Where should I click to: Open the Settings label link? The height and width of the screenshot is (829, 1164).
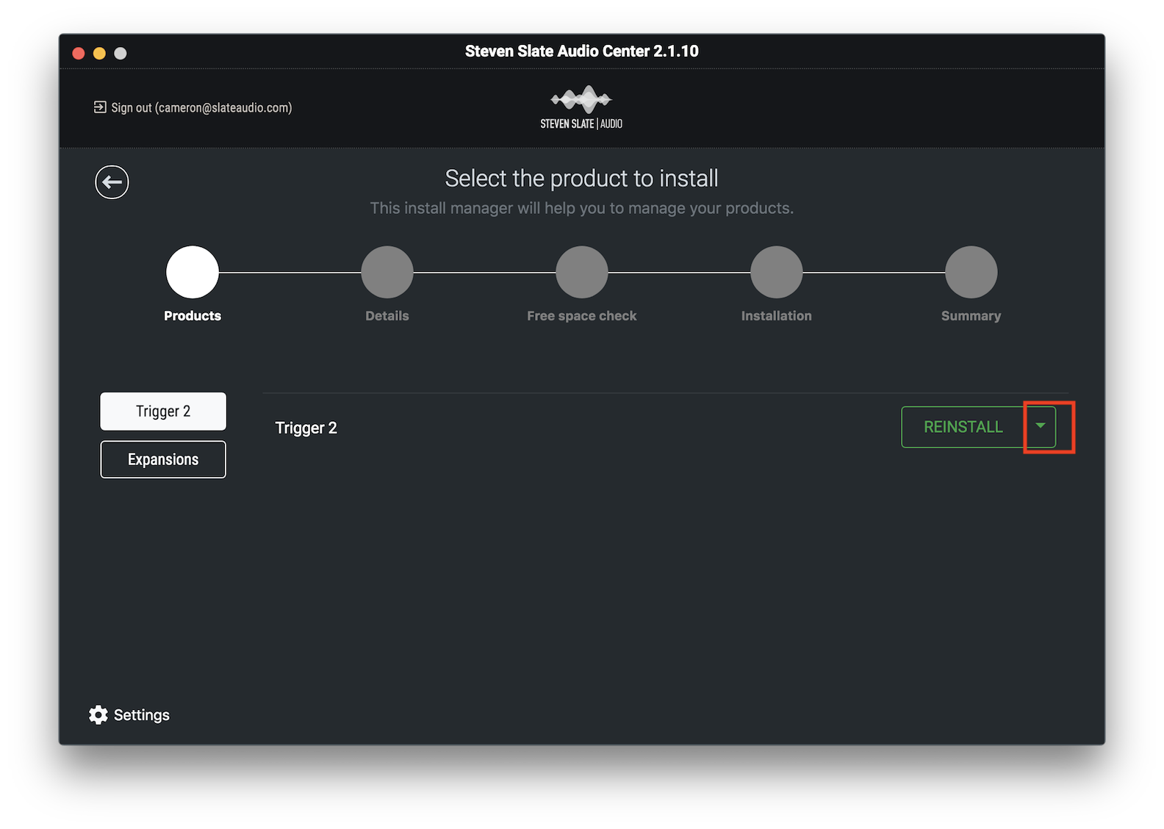(142, 715)
